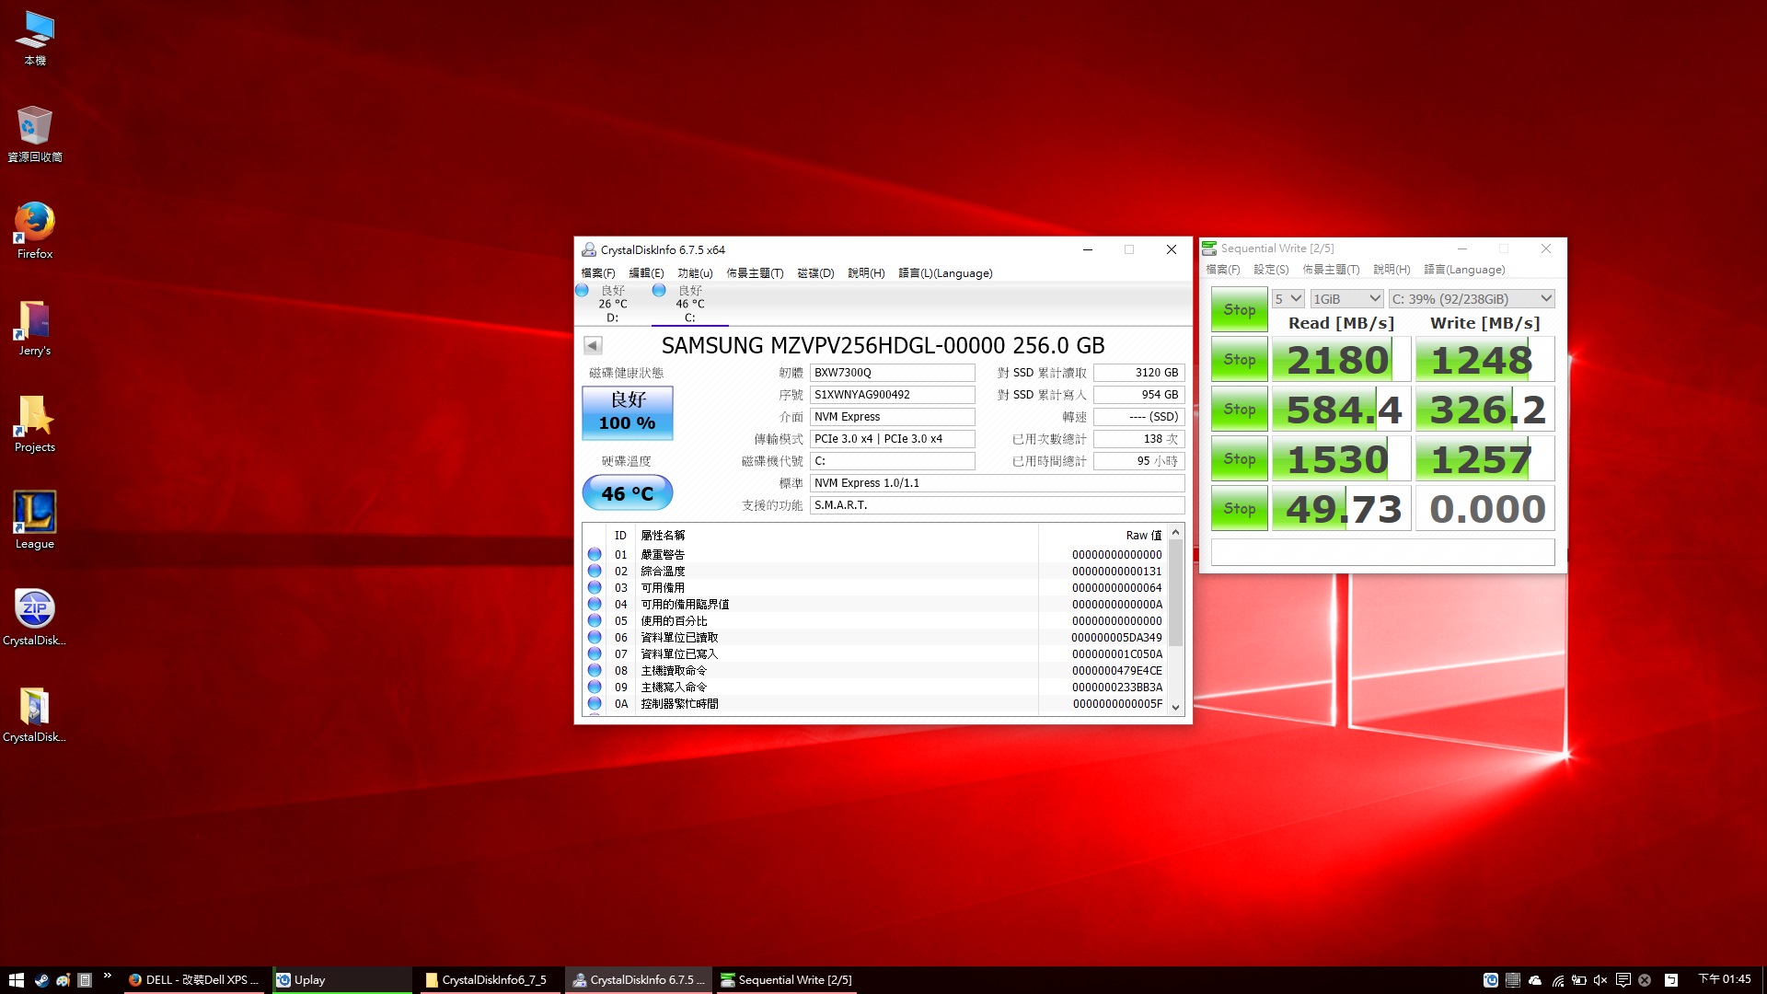This screenshot has width=1767, height=994.
Task: Click the muted volume tray icon
Action: pyautogui.click(x=1601, y=980)
